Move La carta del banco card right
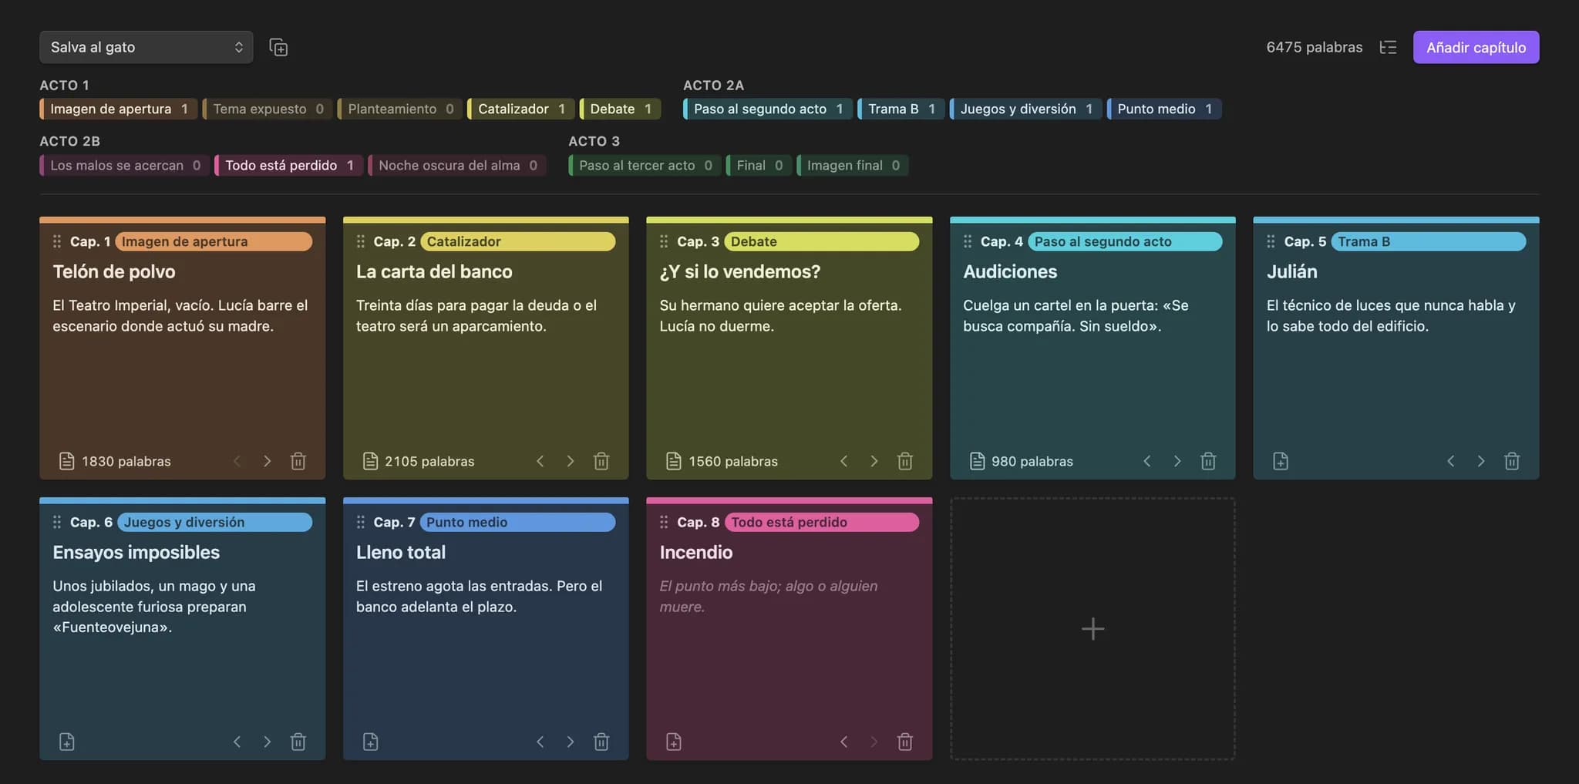This screenshot has height=784, width=1579. 571,461
